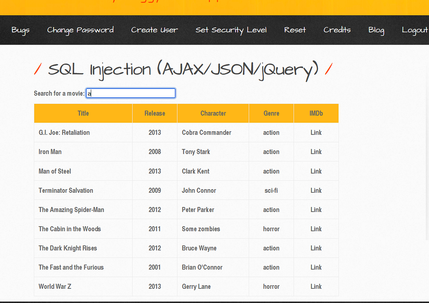Open IMDb link for The Dark Knight Rises
The height and width of the screenshot is (303, 429).
pyautogui.click(x=316, y=248)
